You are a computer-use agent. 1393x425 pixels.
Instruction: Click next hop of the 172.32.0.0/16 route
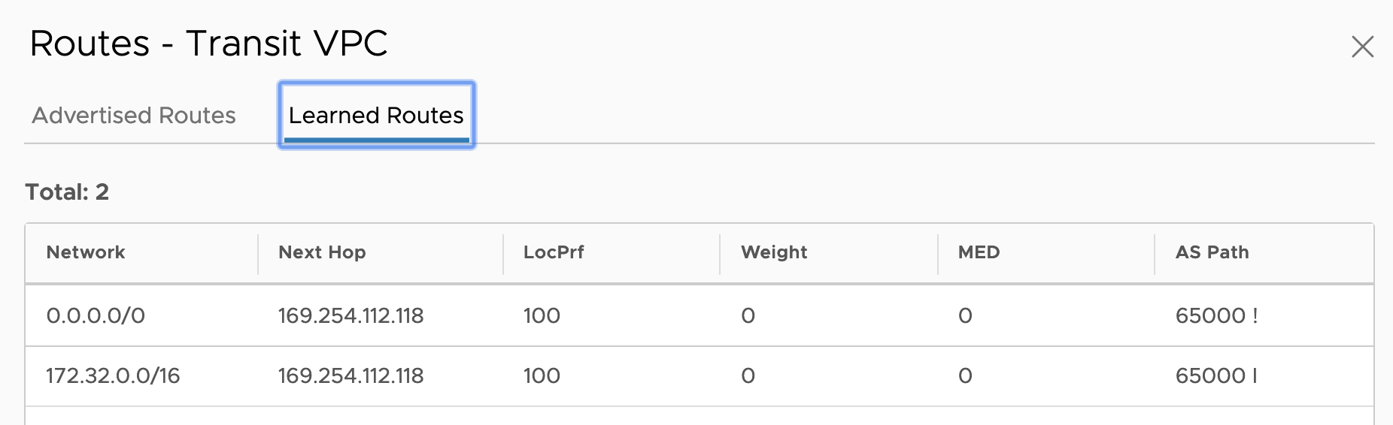click(x=351, y=375)
